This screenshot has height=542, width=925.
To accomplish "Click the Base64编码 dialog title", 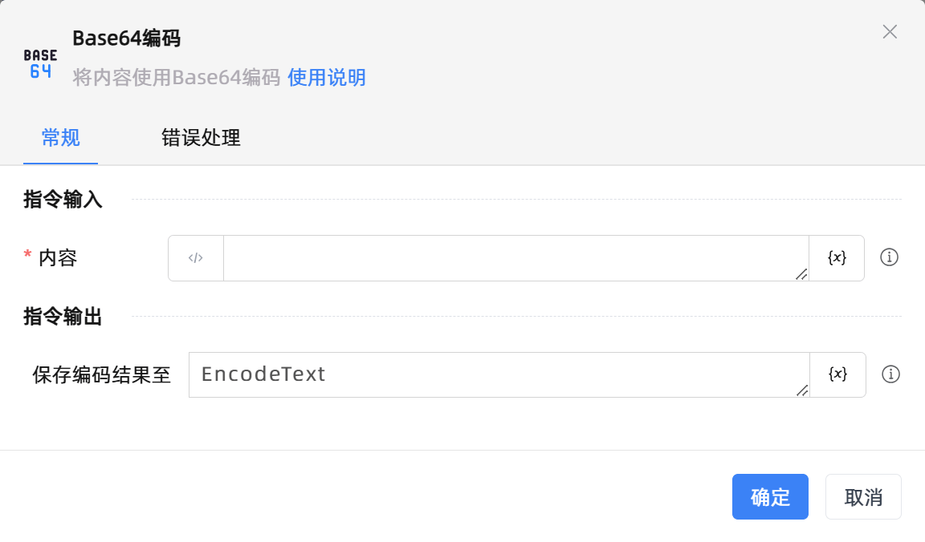I will pyautogui.click(x=126, y=38).
